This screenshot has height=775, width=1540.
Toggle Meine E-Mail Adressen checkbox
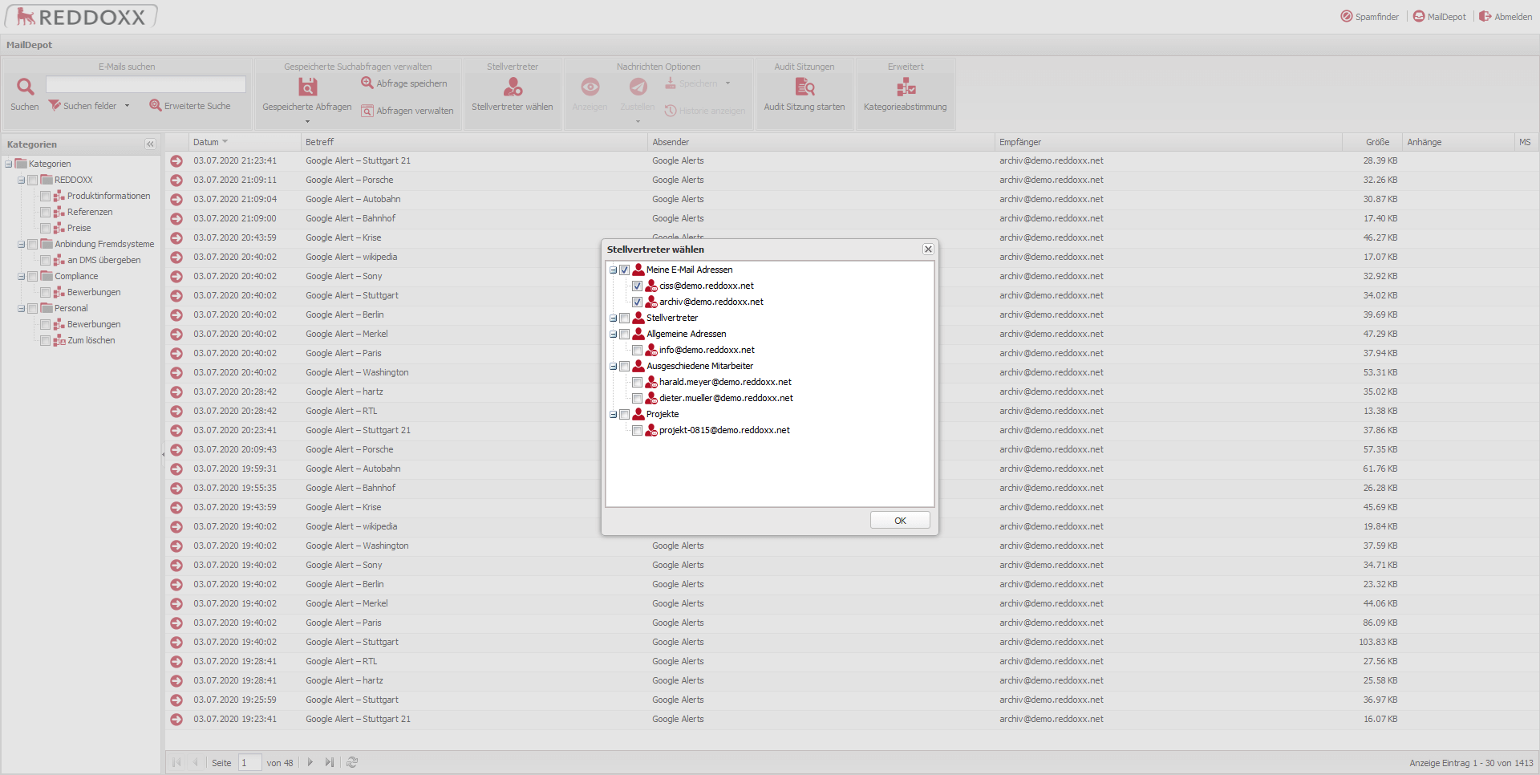(x=625, y=270)
